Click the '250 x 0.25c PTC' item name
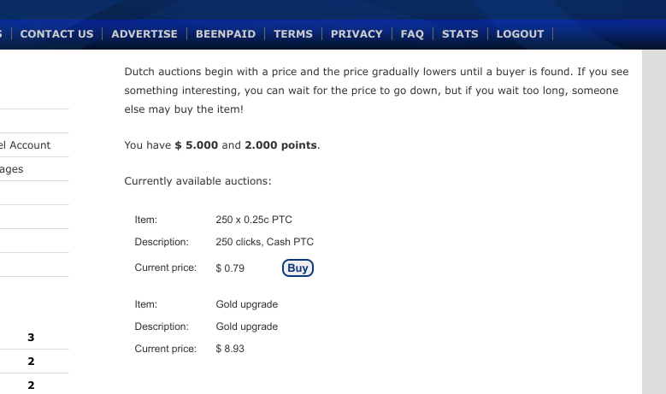Viewport: 666px width, 394px height. [254, 220]
